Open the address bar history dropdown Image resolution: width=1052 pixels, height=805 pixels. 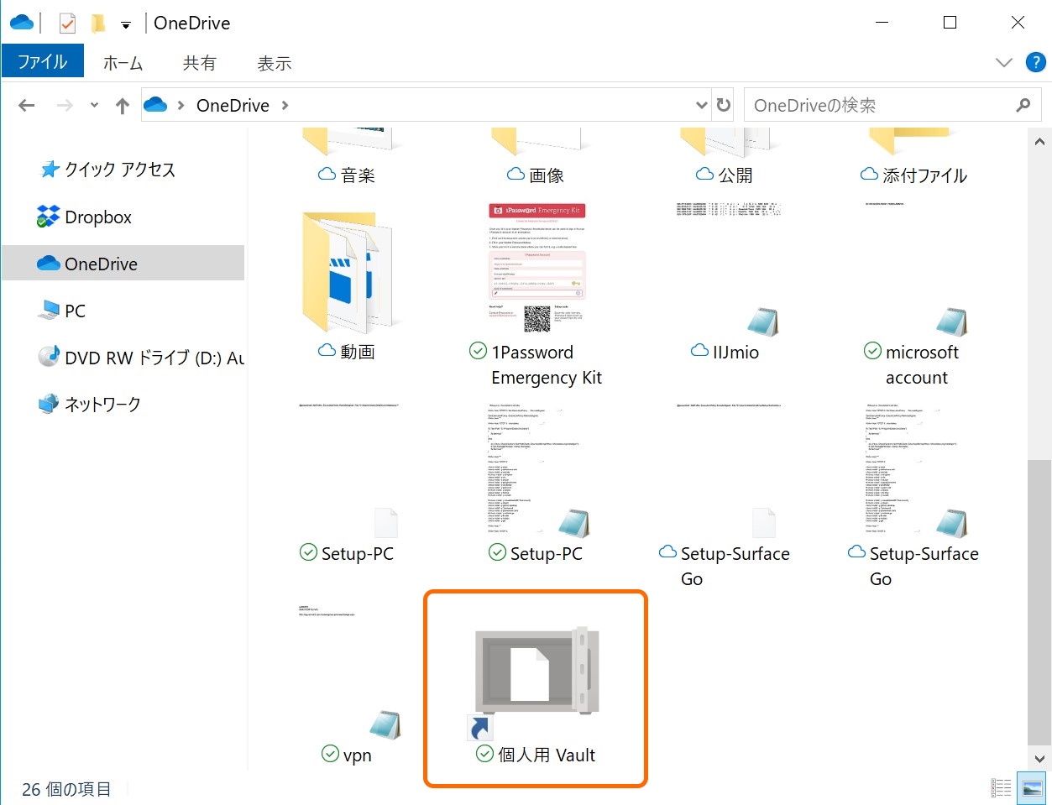[702, 104]
